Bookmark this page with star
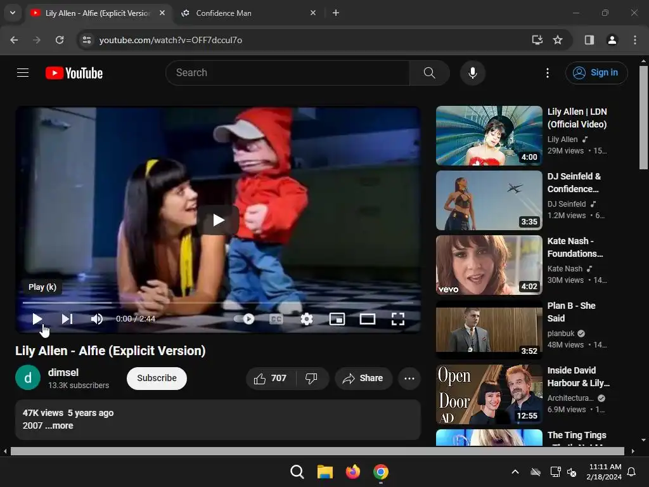 (558, 40)
